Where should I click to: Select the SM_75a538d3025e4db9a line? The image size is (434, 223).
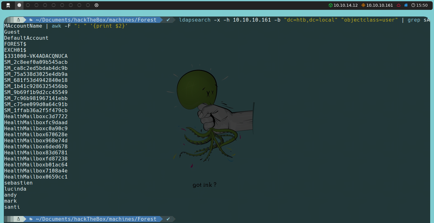pyautogui.click(x=36, y=74)
